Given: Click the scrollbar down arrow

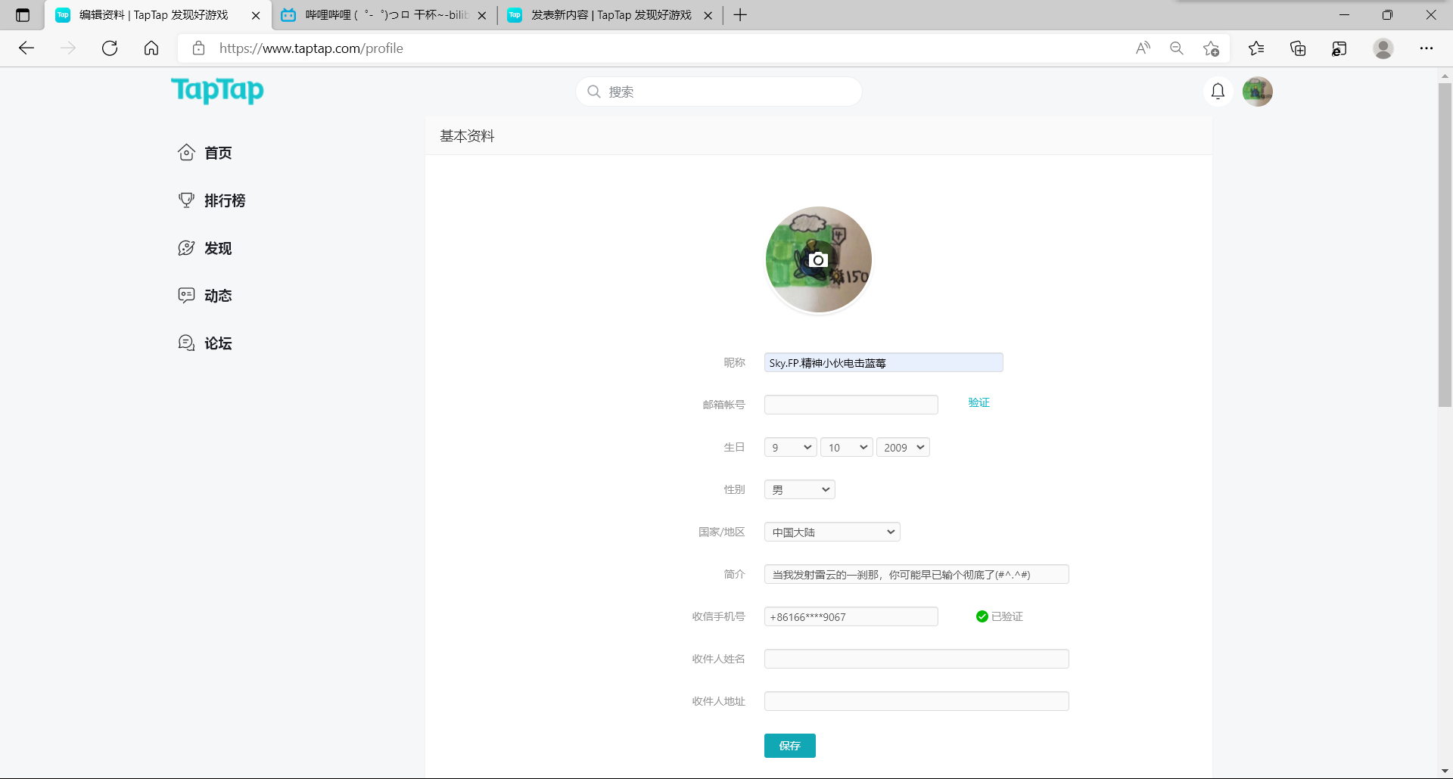Looking at the screenshot, I should 1445,771.
